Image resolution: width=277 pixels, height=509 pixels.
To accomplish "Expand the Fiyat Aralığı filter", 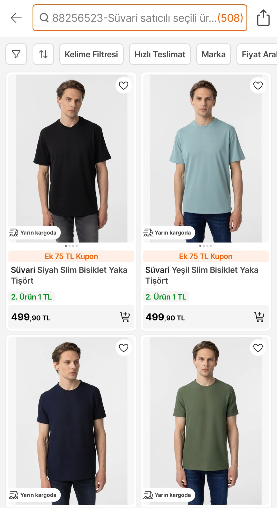I will point(257,54).
